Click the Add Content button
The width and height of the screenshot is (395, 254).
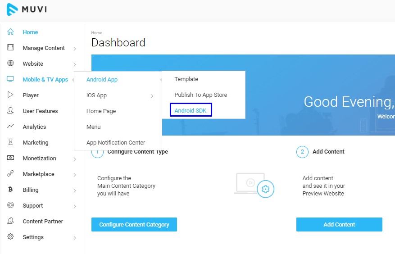click(339, 225)
